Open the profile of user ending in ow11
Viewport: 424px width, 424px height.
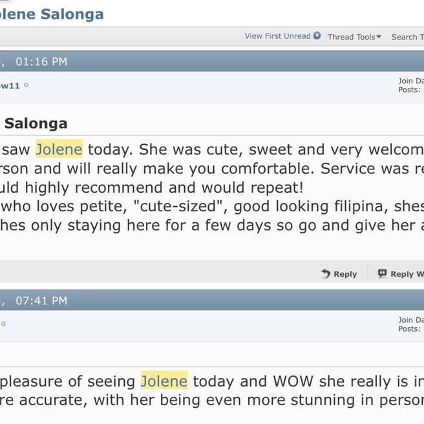point(10,85)
